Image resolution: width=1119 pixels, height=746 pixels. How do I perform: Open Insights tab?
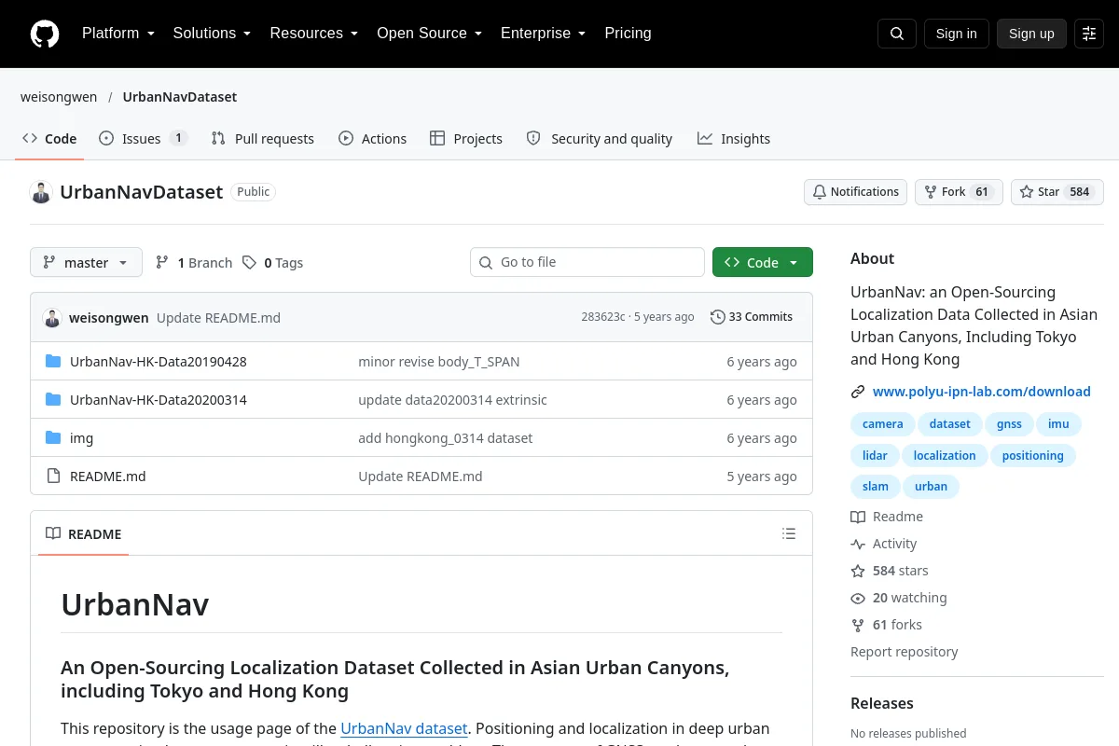734,139
